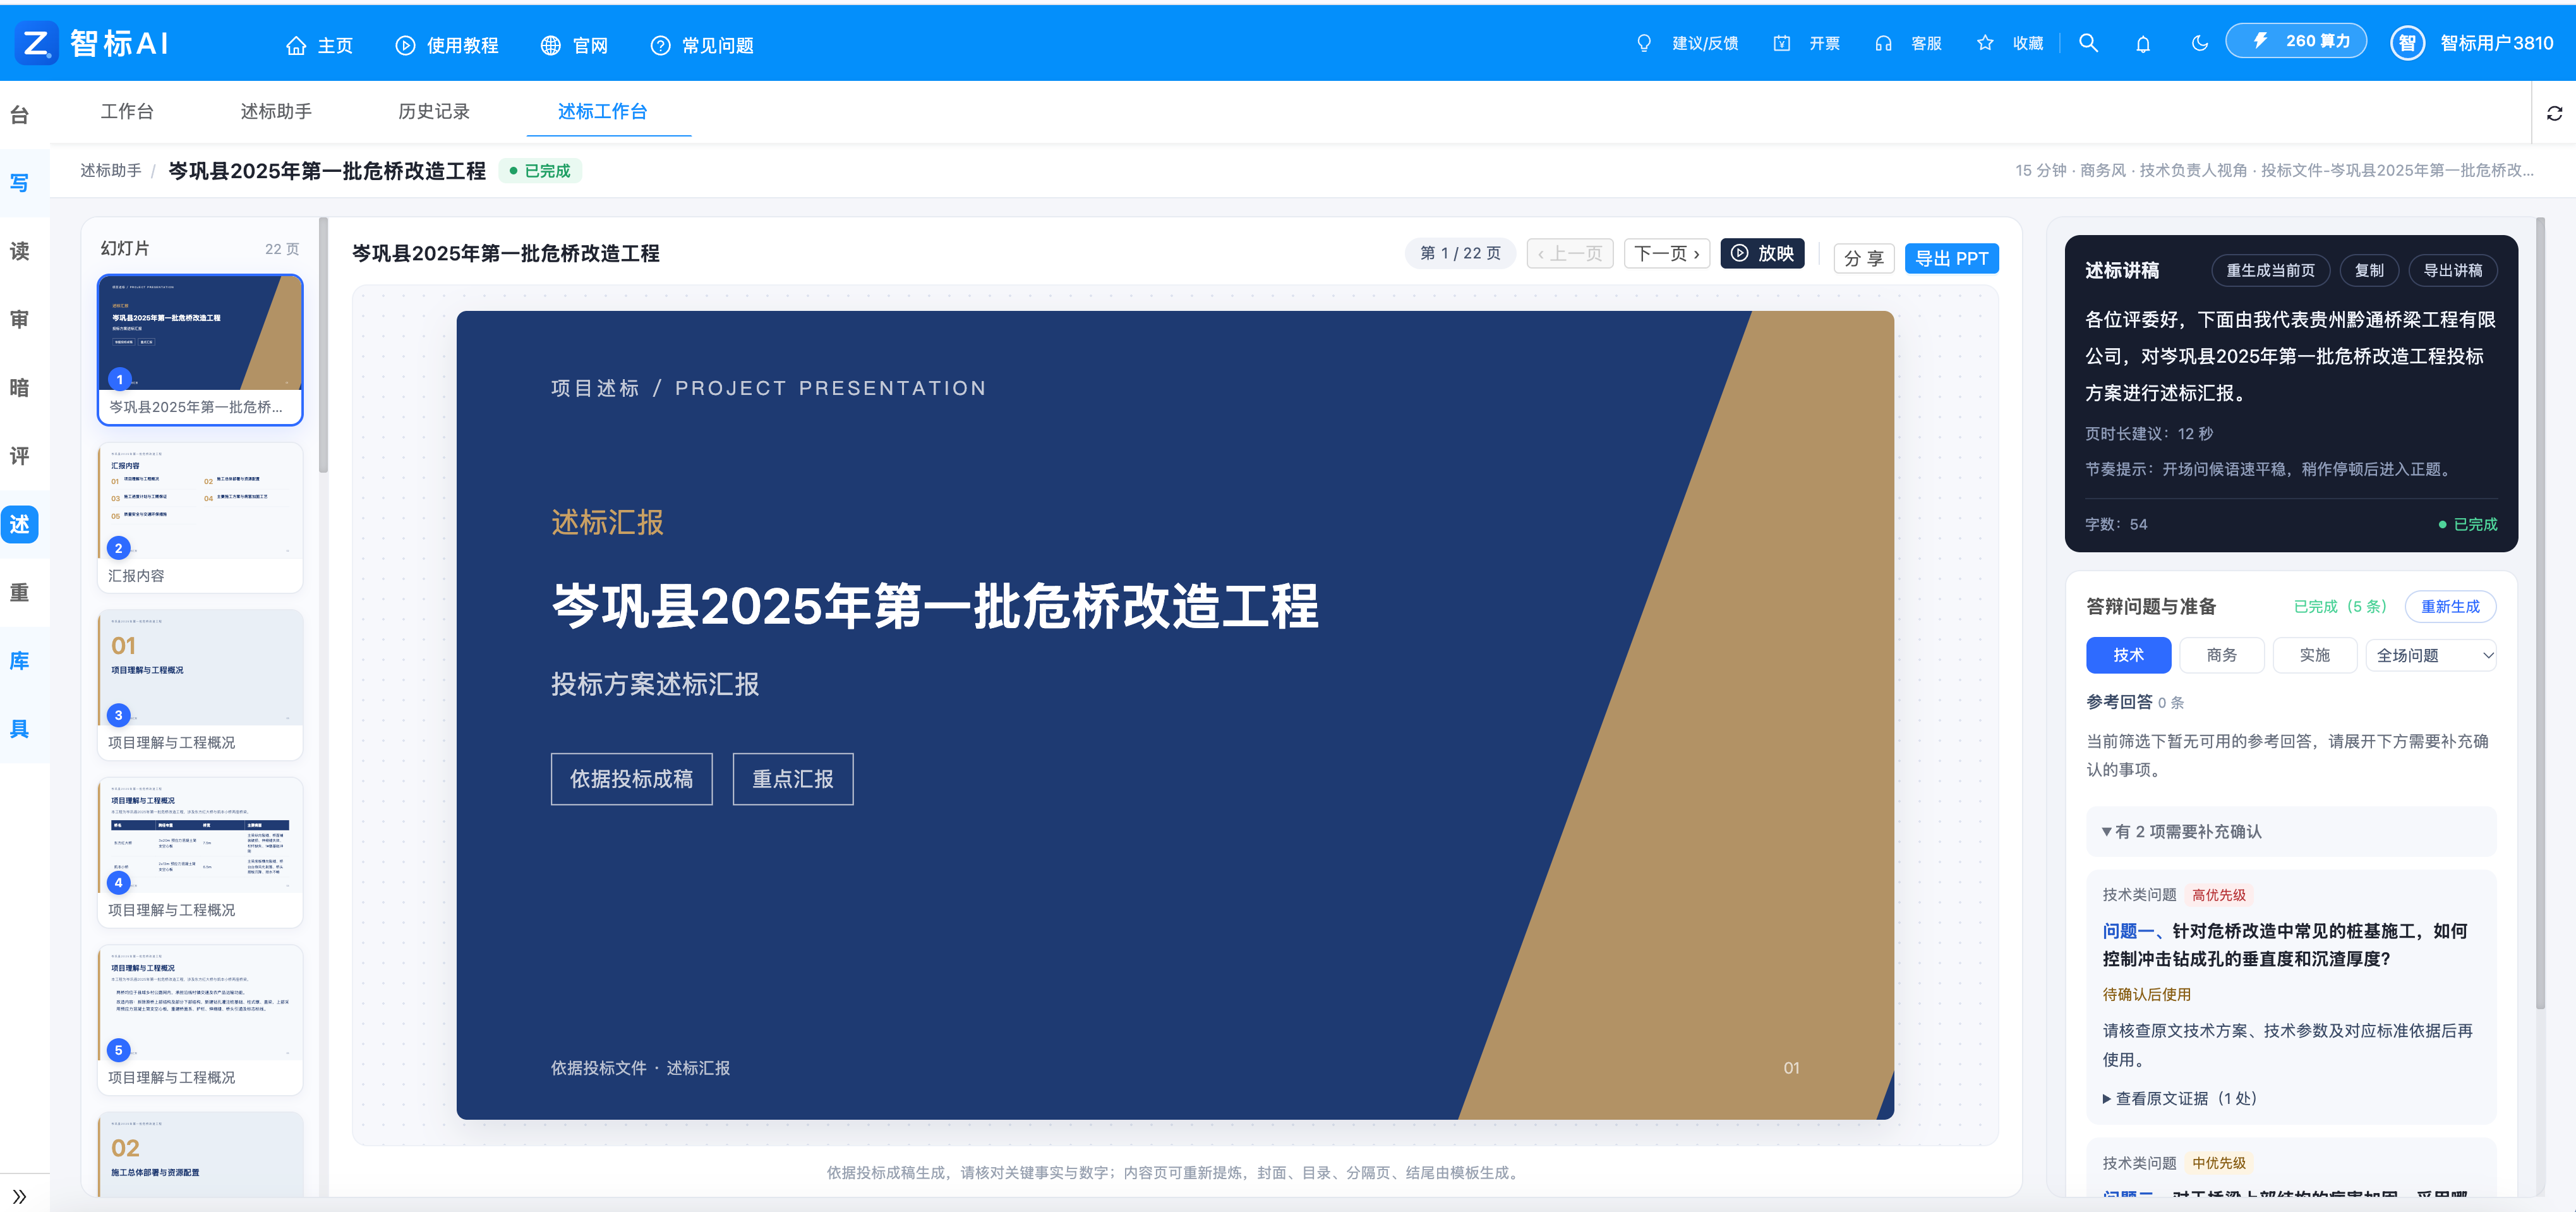
Task: Open 使用教程 in top navigation
Action: tap(447, 45)
